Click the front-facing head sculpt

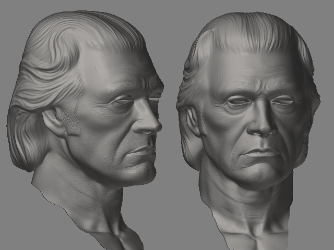pos(248,131)
